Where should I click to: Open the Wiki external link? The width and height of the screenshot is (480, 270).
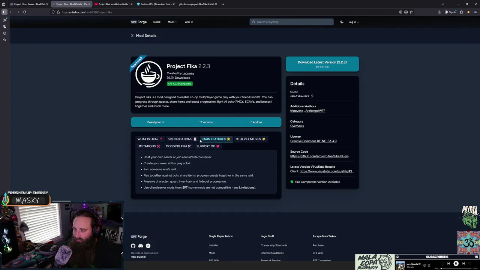[x=189, y=22]
